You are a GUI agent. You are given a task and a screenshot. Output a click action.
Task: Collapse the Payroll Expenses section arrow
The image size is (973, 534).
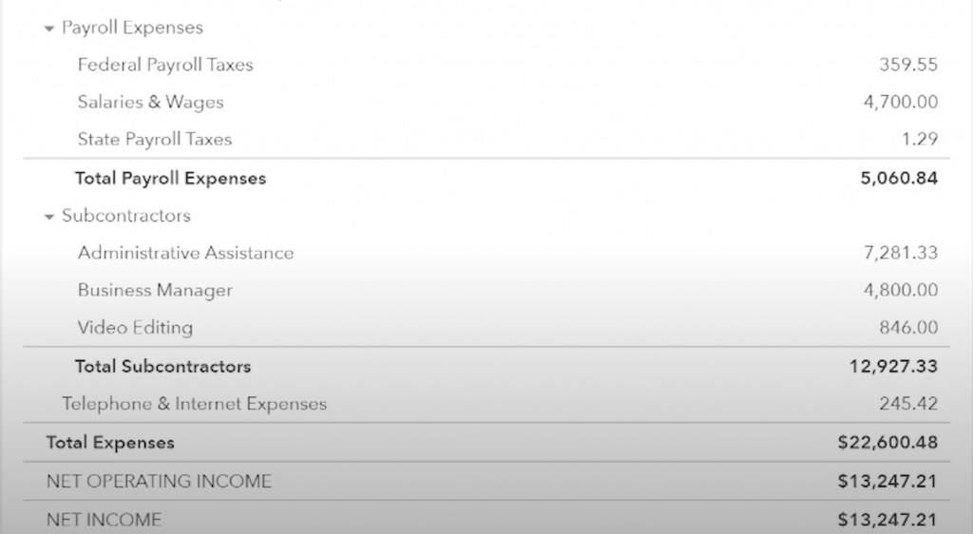click(x=49, y=29)
